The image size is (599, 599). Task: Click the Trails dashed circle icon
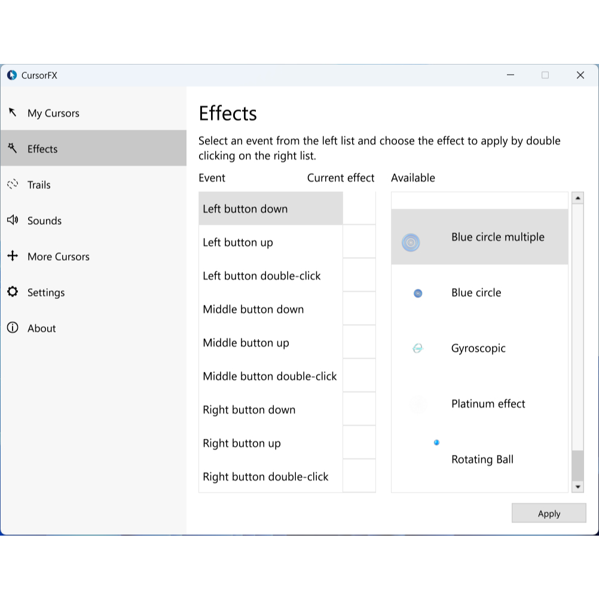(x=13, y=184)
